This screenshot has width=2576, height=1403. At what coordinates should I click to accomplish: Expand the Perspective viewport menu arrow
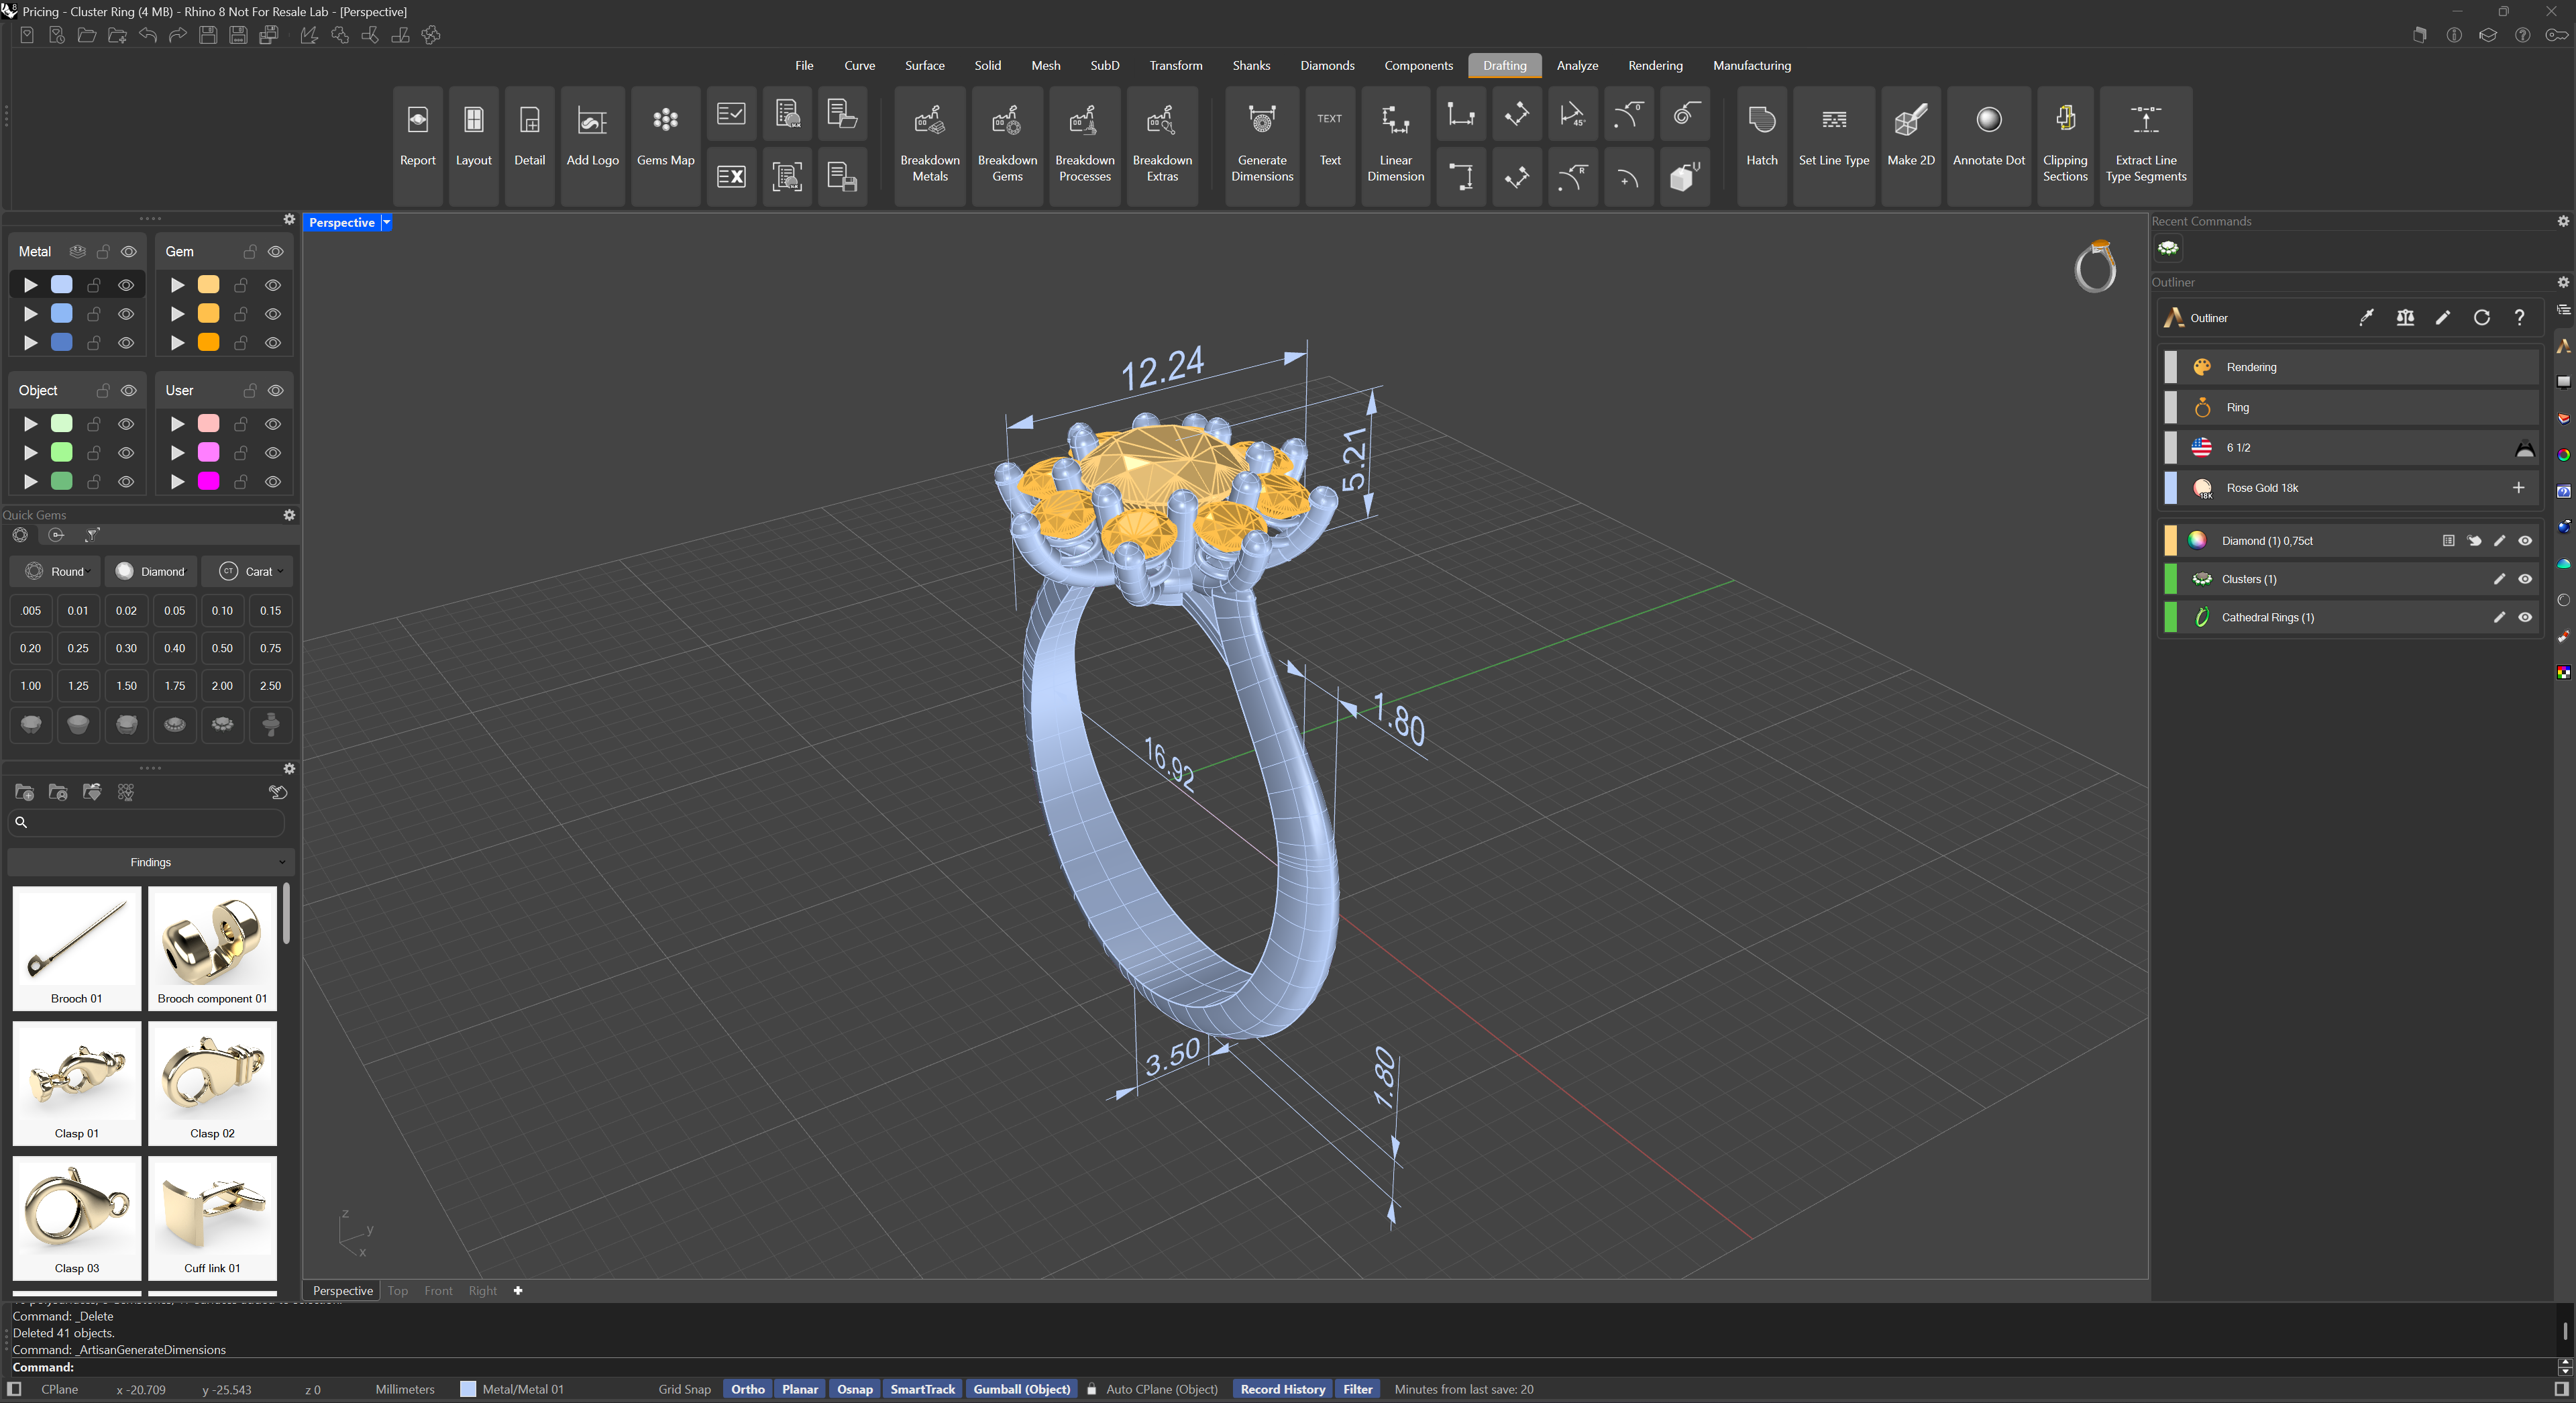click(x=386, y=222)
